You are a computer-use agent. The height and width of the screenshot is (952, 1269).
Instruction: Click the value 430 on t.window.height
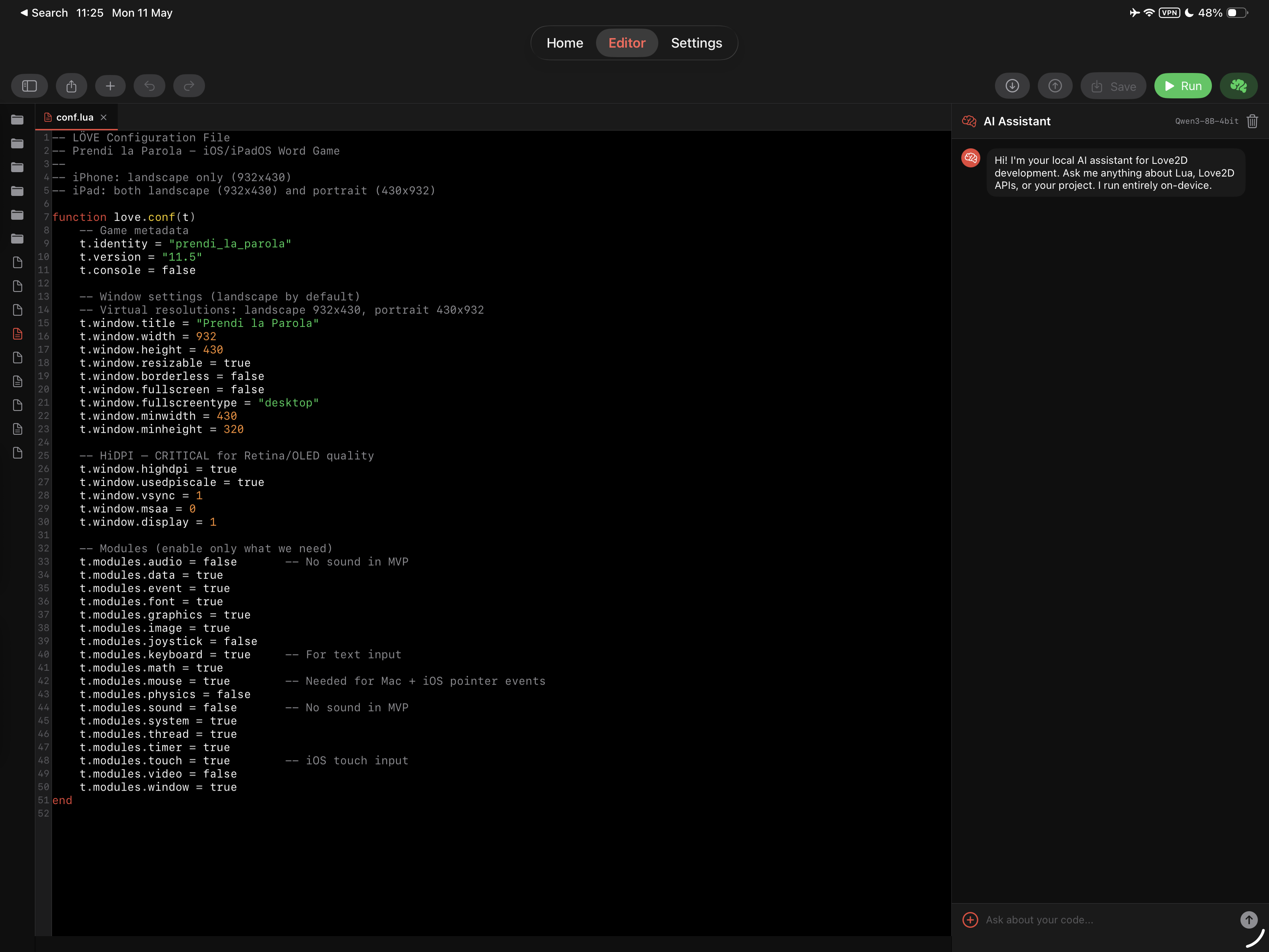pyautogui.click(x=213, y=349)
